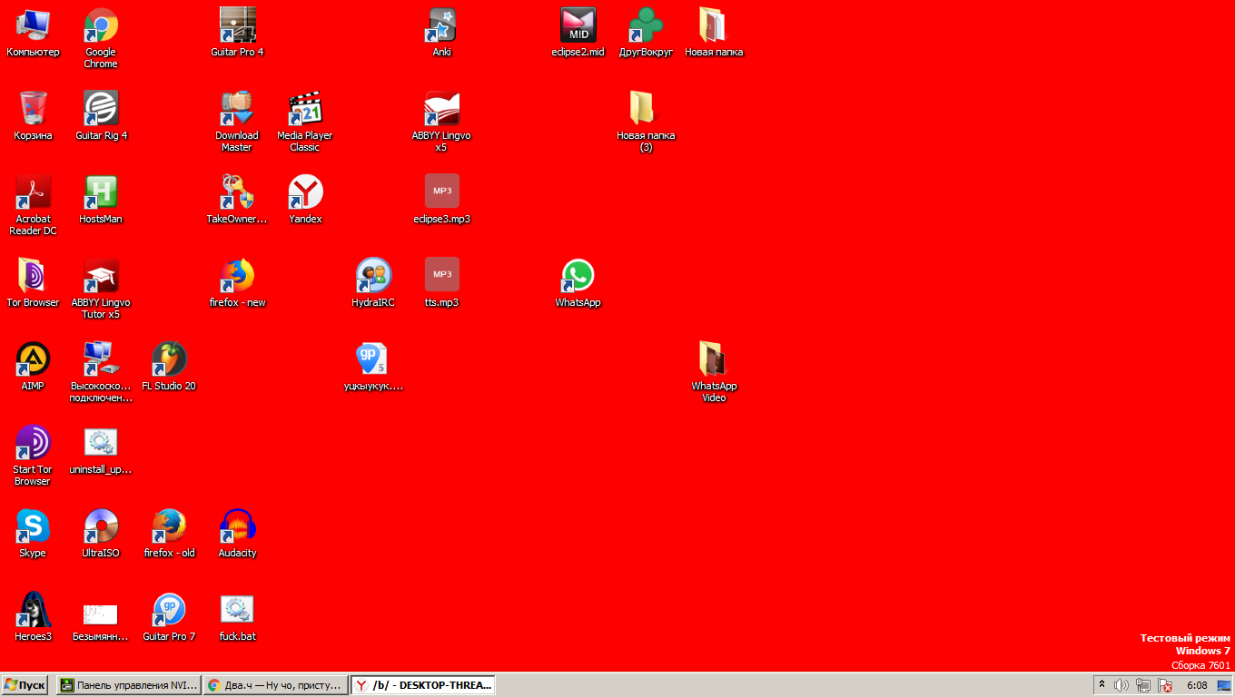The image size is (1235, 697).
Task: Open the Пуск start menu
Action: pos(25,685)
